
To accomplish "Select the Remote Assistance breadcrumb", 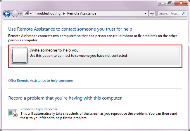I will [82, 13].
